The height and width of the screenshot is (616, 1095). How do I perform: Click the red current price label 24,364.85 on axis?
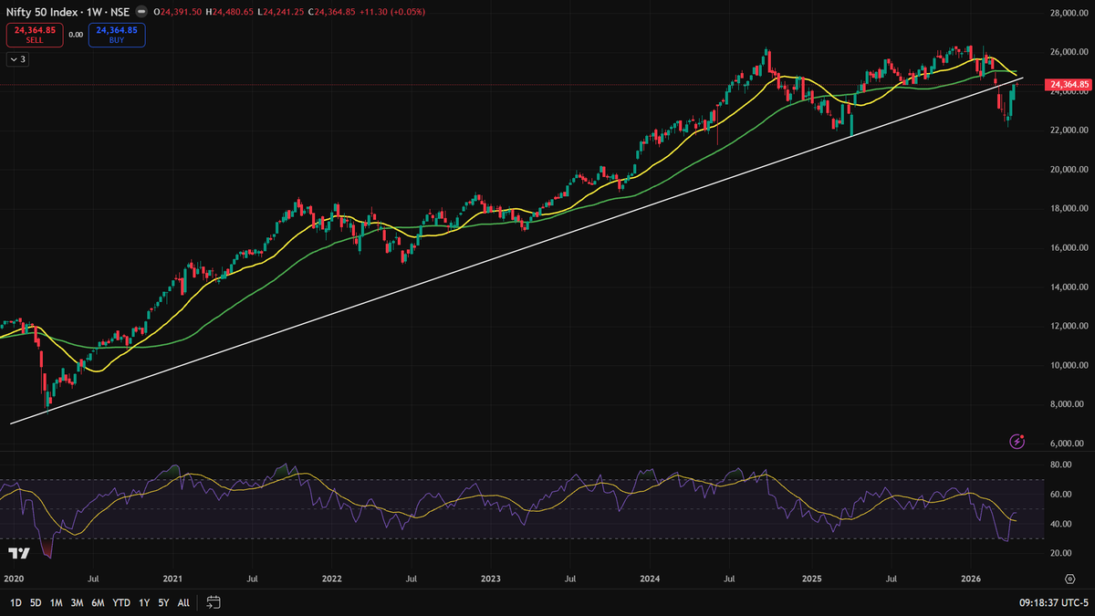tap(1069, 85)
